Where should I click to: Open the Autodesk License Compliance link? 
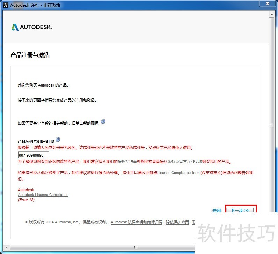coord(43,195)
